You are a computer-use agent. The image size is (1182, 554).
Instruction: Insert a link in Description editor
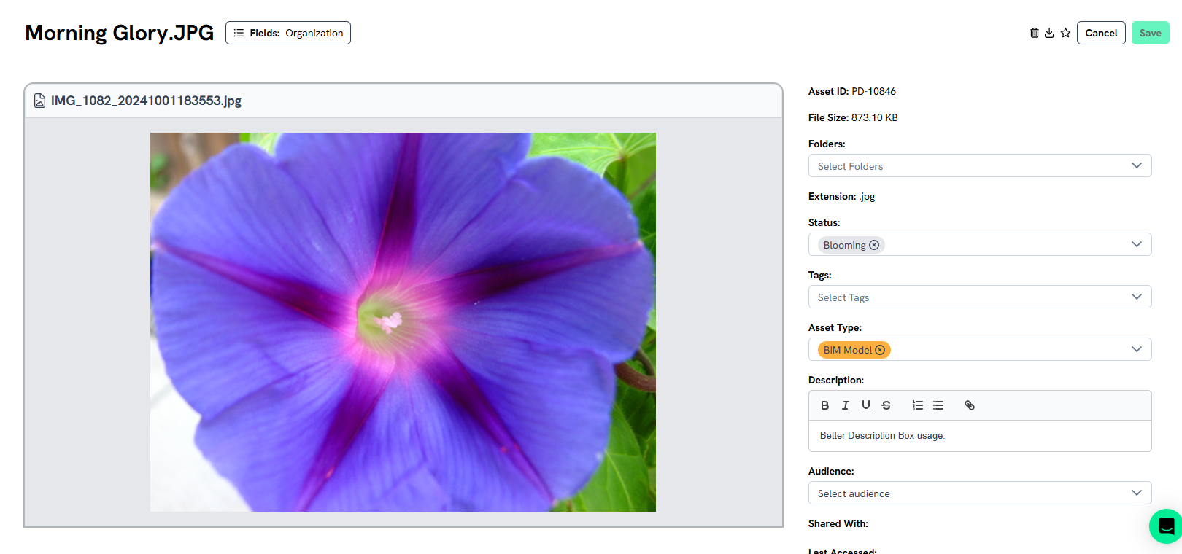pos(970,405)
